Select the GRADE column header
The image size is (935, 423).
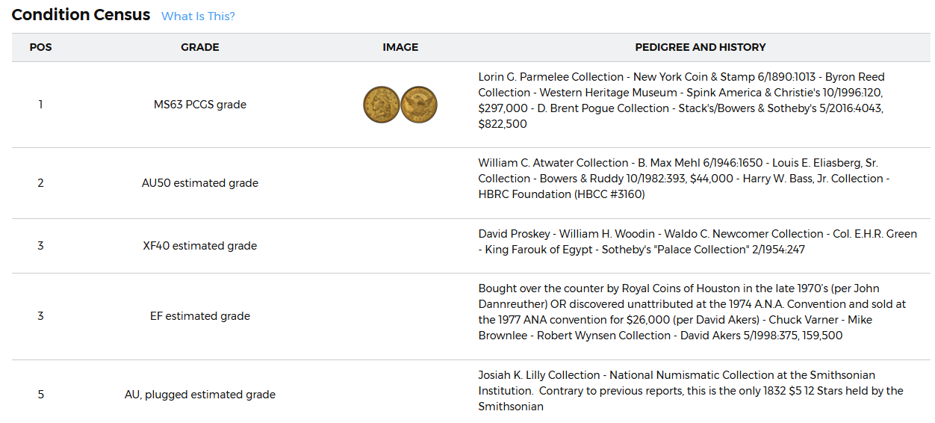(200, 47)
